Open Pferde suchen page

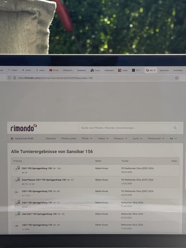tap(69, 138)
